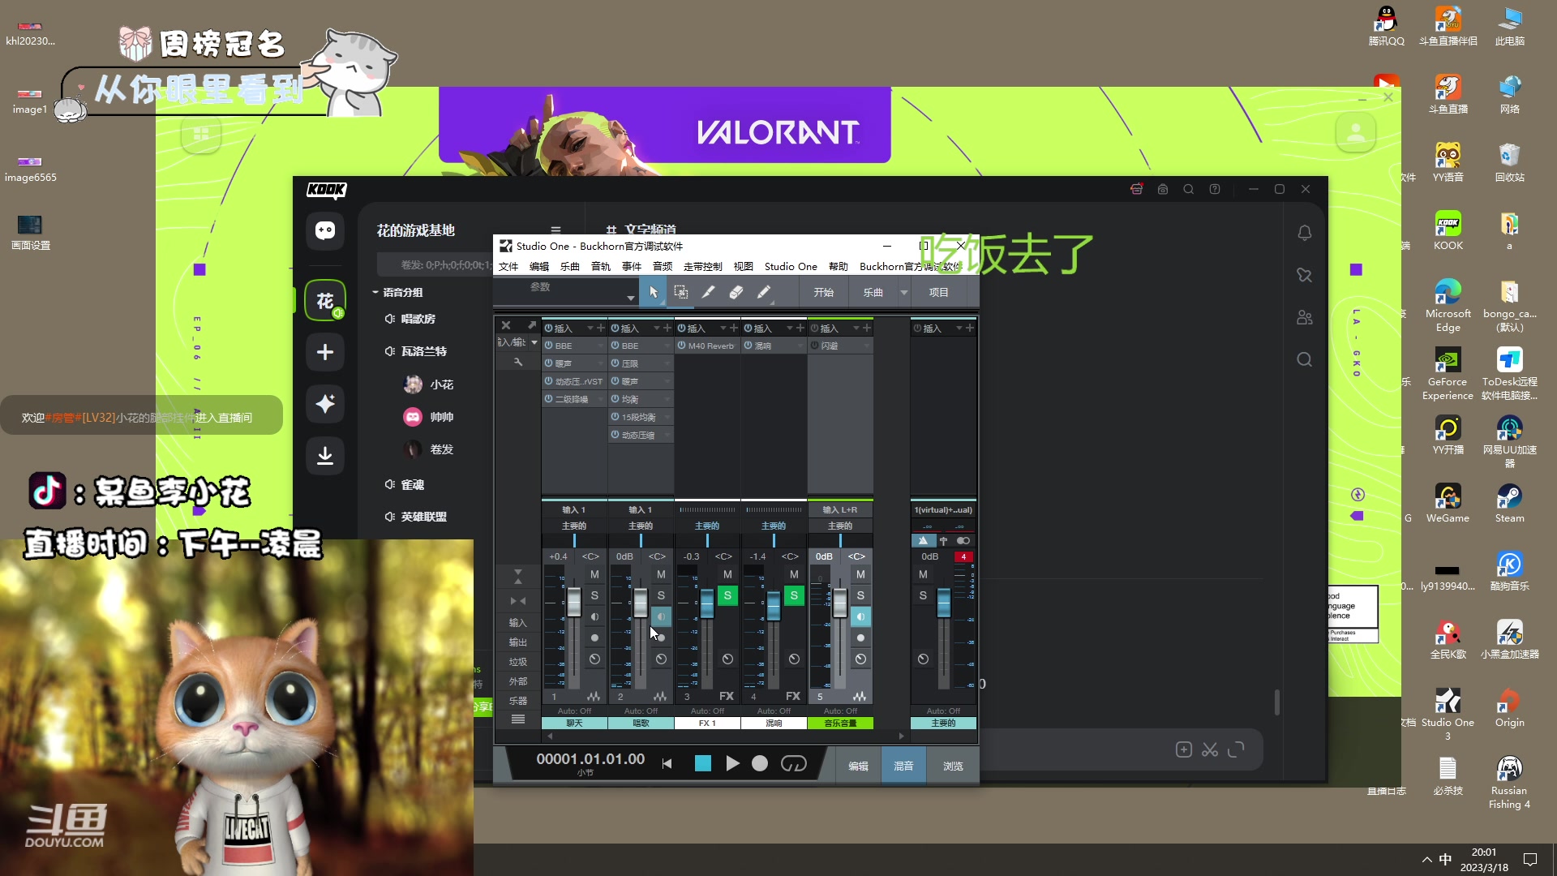
Task: Click volume fader on channel 1 聊天
Action: tap(574, 602)
